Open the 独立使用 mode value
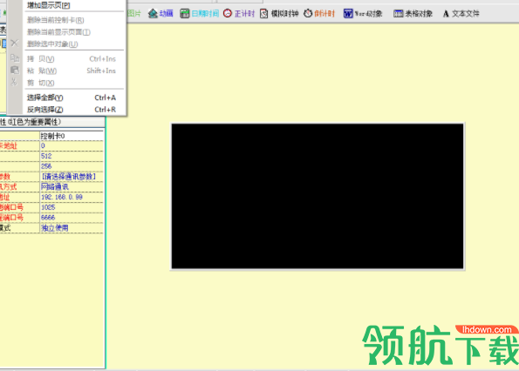519x371 pixels. coord(72,227)
